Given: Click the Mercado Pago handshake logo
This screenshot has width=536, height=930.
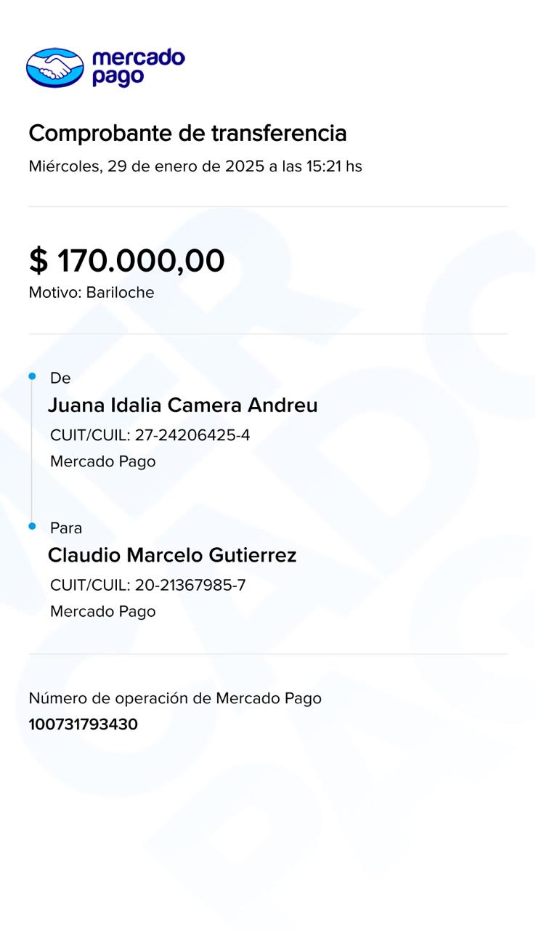Looking at the screenshot, I should point(55,68).
